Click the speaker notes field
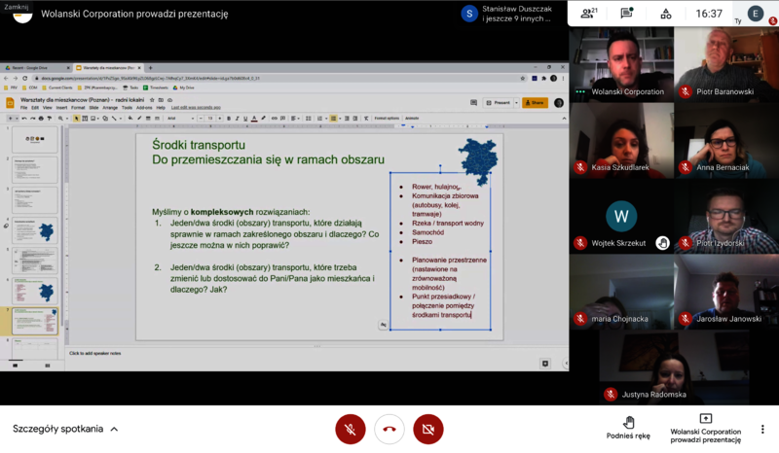This screenshot has width=779, height=453. (x=315, y=353)
